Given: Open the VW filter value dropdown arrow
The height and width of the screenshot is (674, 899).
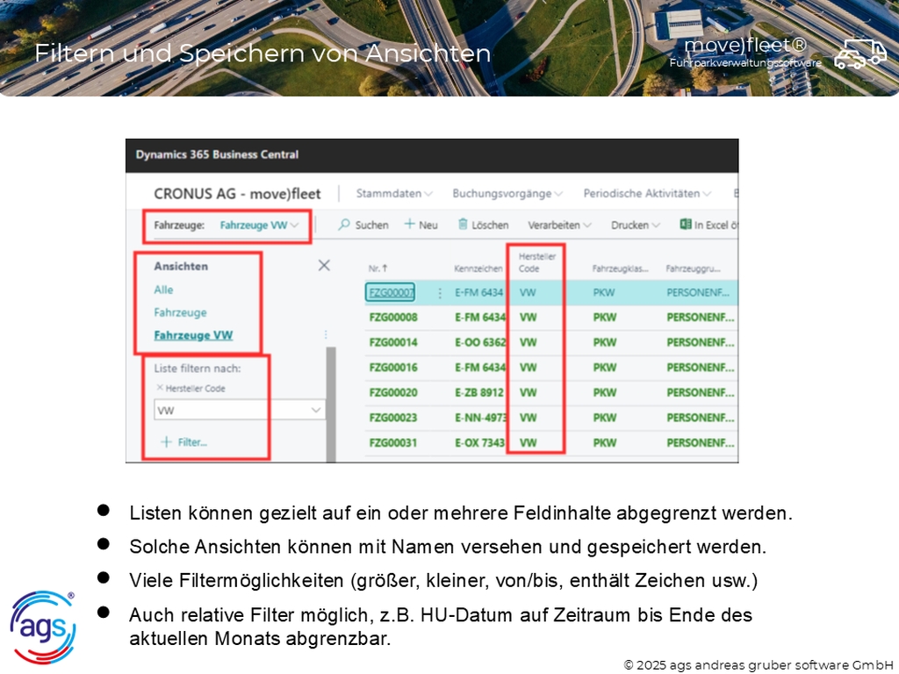Looking at the screenshot, I should click(x=315, y=410).
